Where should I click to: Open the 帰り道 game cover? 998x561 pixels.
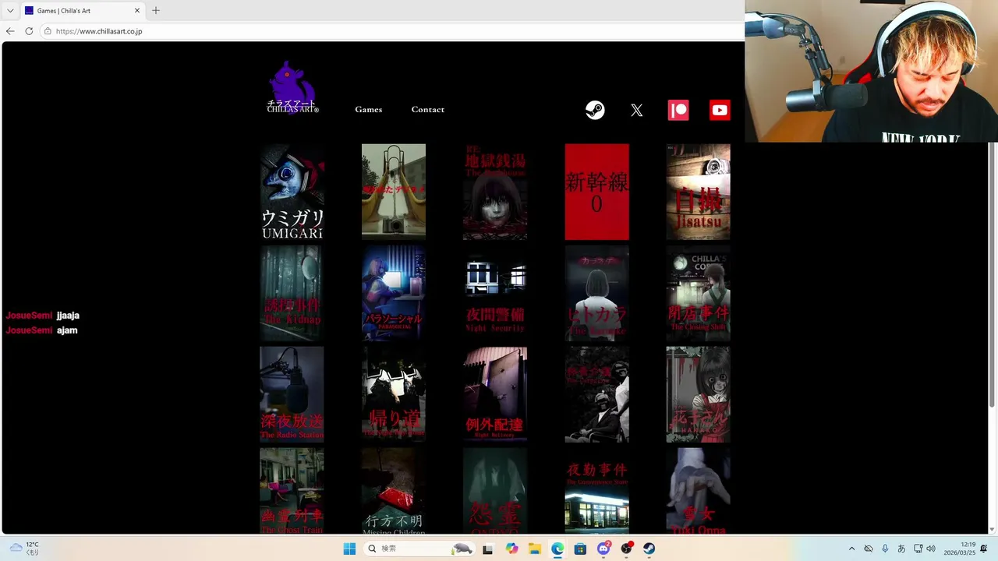pyautogui.click(x=394, y=395)
